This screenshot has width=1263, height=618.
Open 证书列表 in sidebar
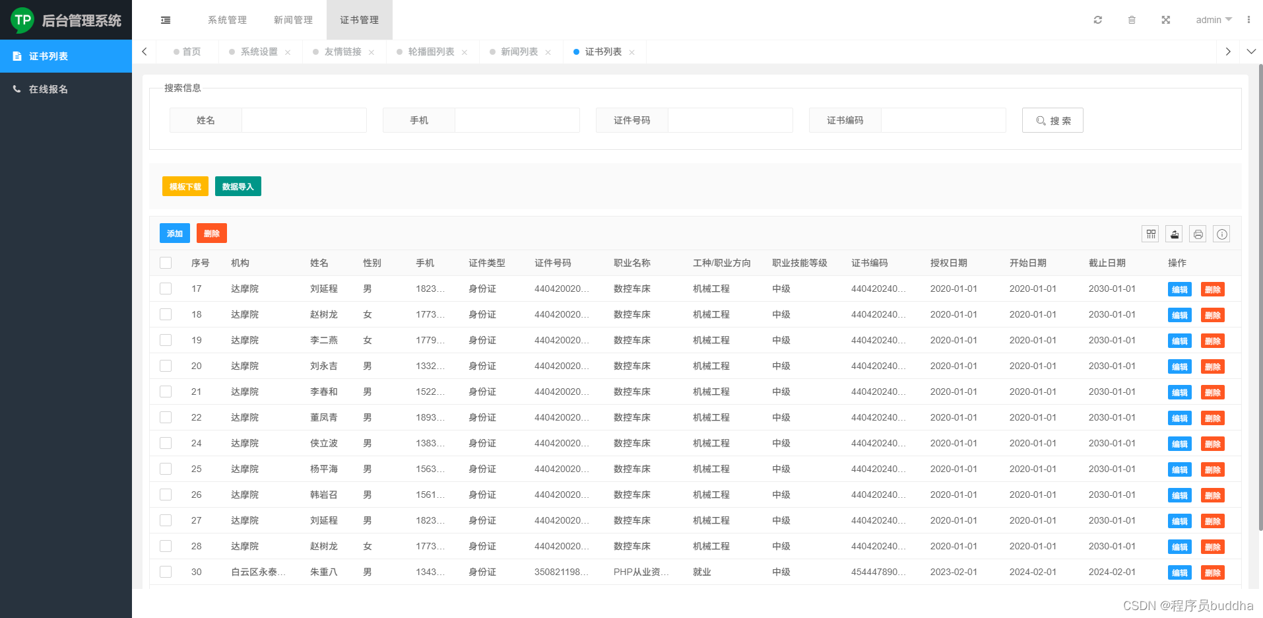[66, 56]
